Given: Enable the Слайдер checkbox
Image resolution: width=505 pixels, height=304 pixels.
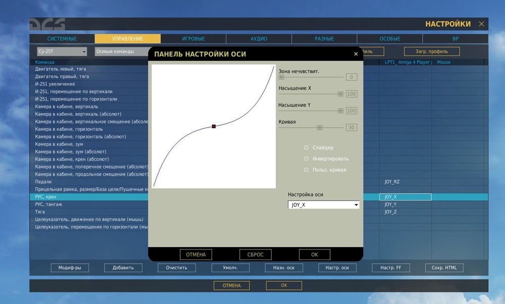Looking at the screenshot, I should click(306, 147).
